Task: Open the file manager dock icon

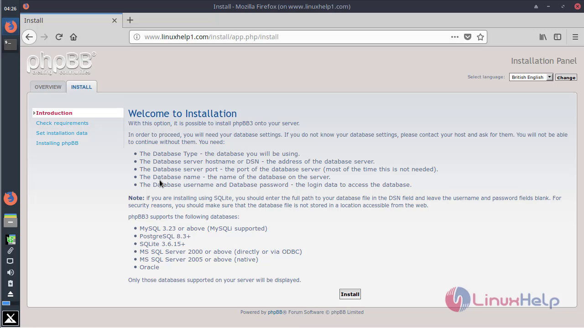Action: click(x=10, y=220)
